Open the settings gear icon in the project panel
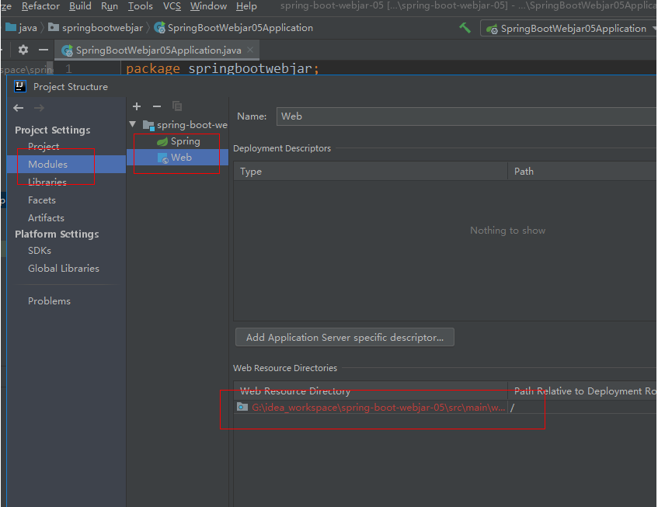 point(23,50)
